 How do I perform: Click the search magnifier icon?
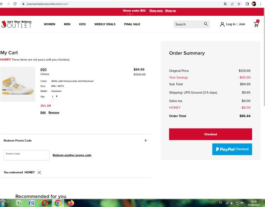[x=205, y=24]
